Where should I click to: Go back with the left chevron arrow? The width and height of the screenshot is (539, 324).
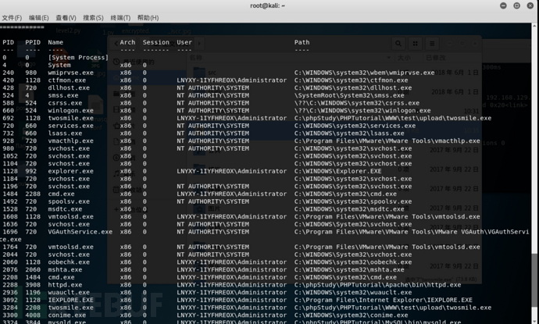click(116, 43)
